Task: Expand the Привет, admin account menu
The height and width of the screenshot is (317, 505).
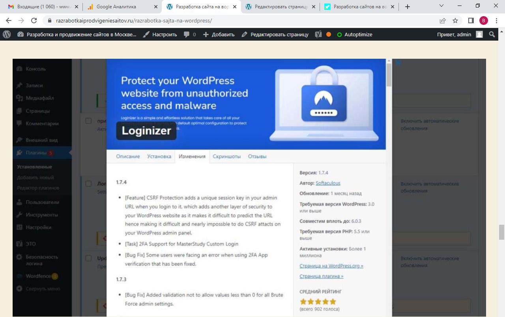Action: 454,34
